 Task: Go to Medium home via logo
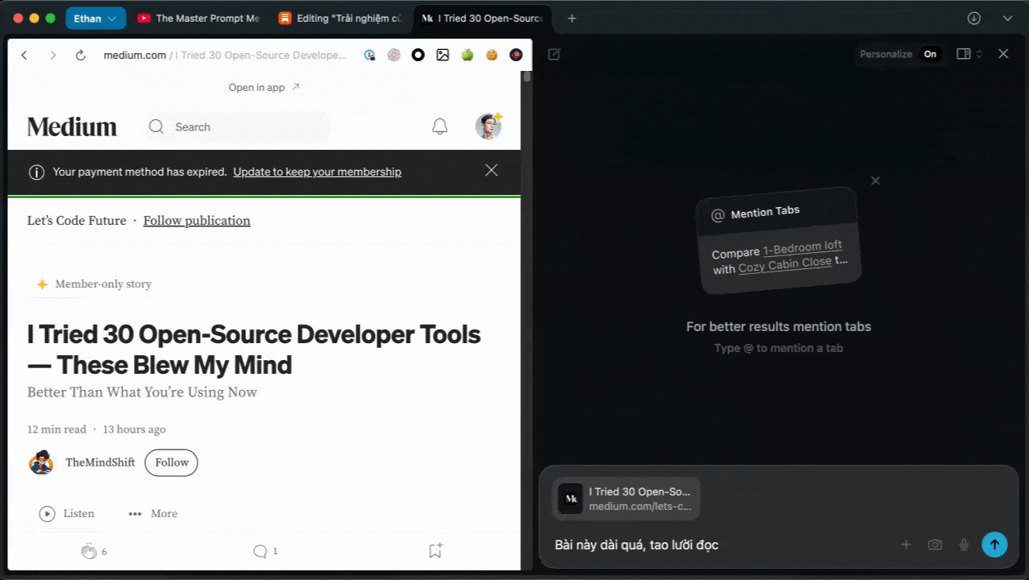(72, 126)
